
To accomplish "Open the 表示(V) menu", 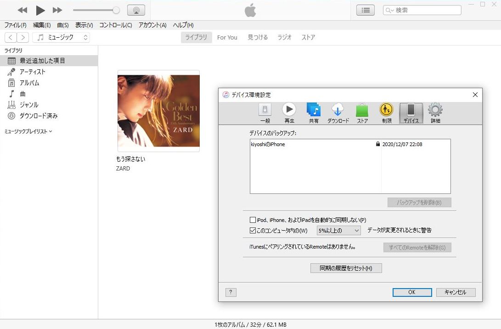I will (x=84, y=25).
